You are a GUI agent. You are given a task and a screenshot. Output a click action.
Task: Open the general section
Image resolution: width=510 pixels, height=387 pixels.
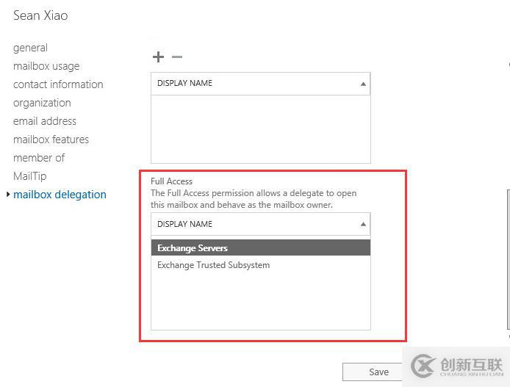[31, 48]
